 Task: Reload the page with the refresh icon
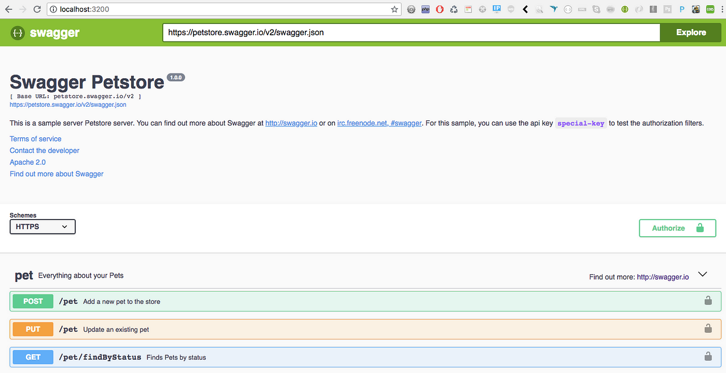(x=37, y=9)
